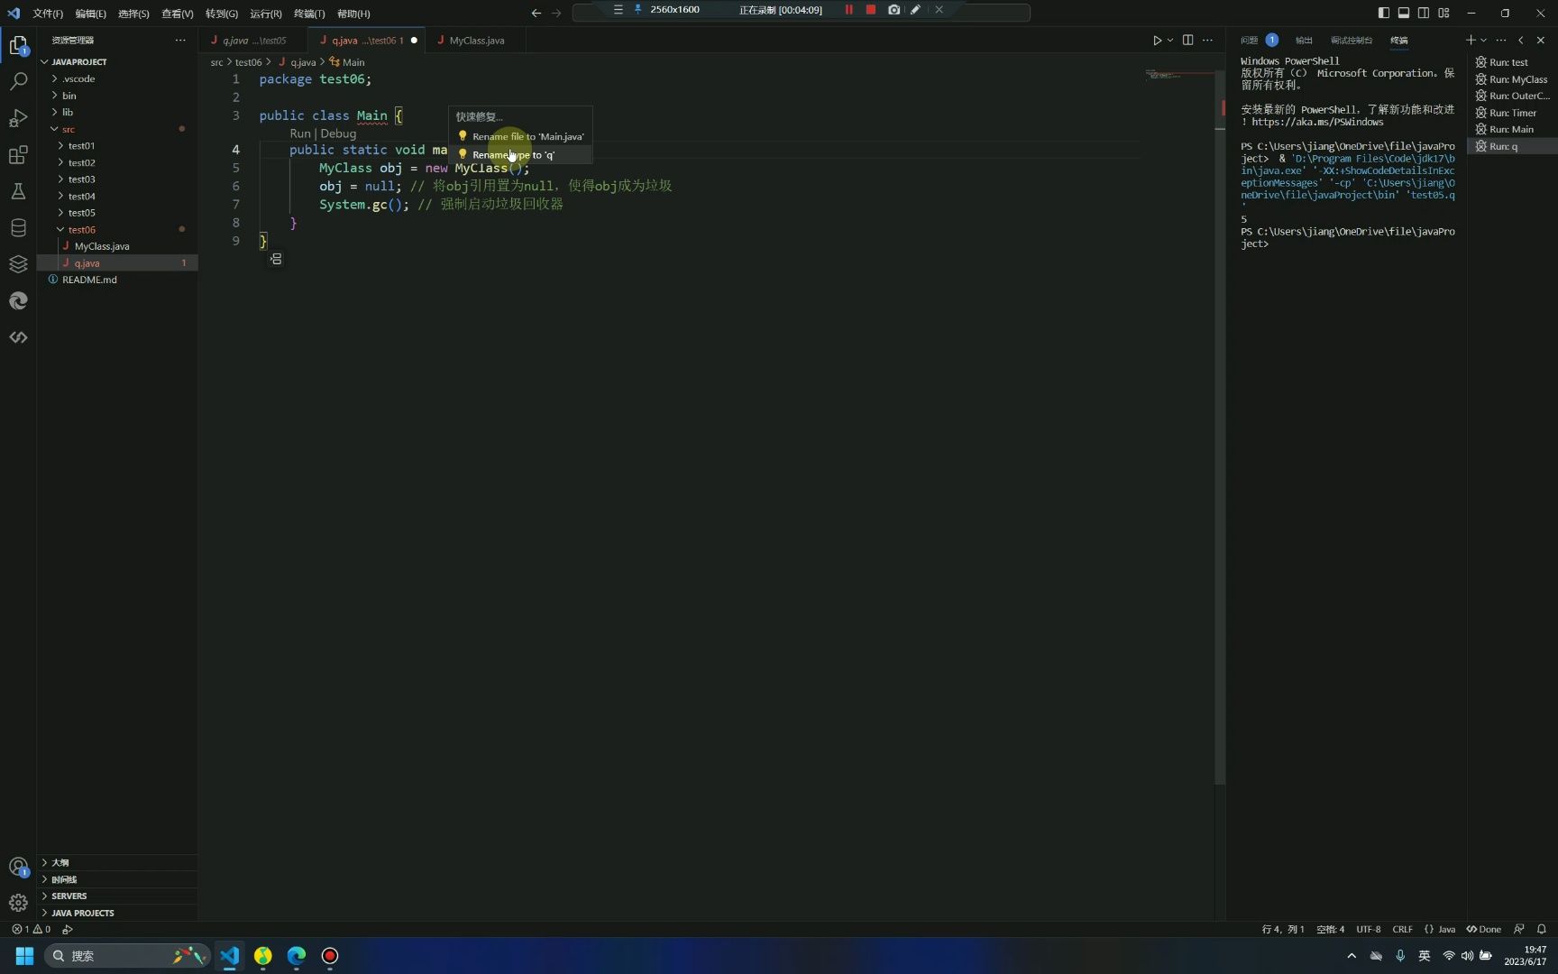Image resolution: width=1558 pixels, height=974 pixels.
Task: Open the Testing flask view
Action: [18, 191]
